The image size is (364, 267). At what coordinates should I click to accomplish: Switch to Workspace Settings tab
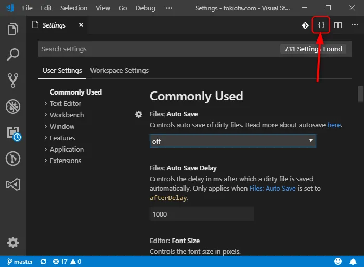pos(119,70)
